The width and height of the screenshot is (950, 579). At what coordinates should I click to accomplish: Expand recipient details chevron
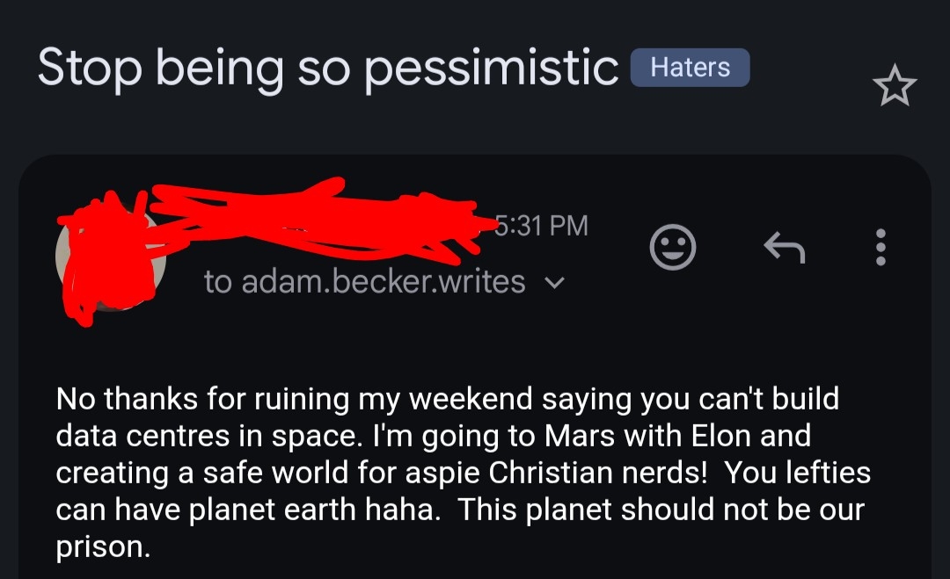(555, 283)
